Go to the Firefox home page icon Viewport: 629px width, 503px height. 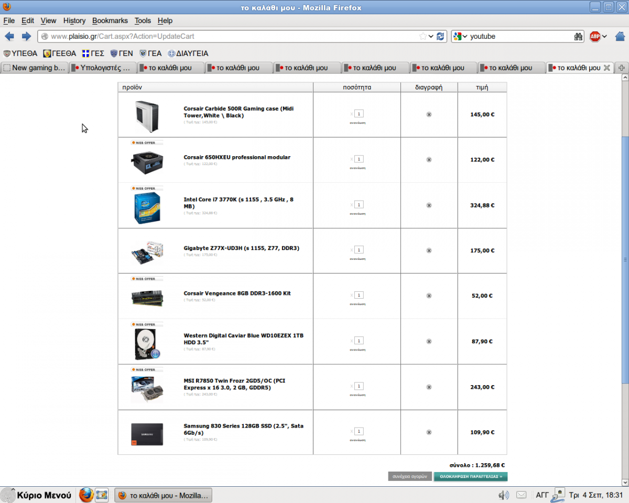tap(620, 36)
